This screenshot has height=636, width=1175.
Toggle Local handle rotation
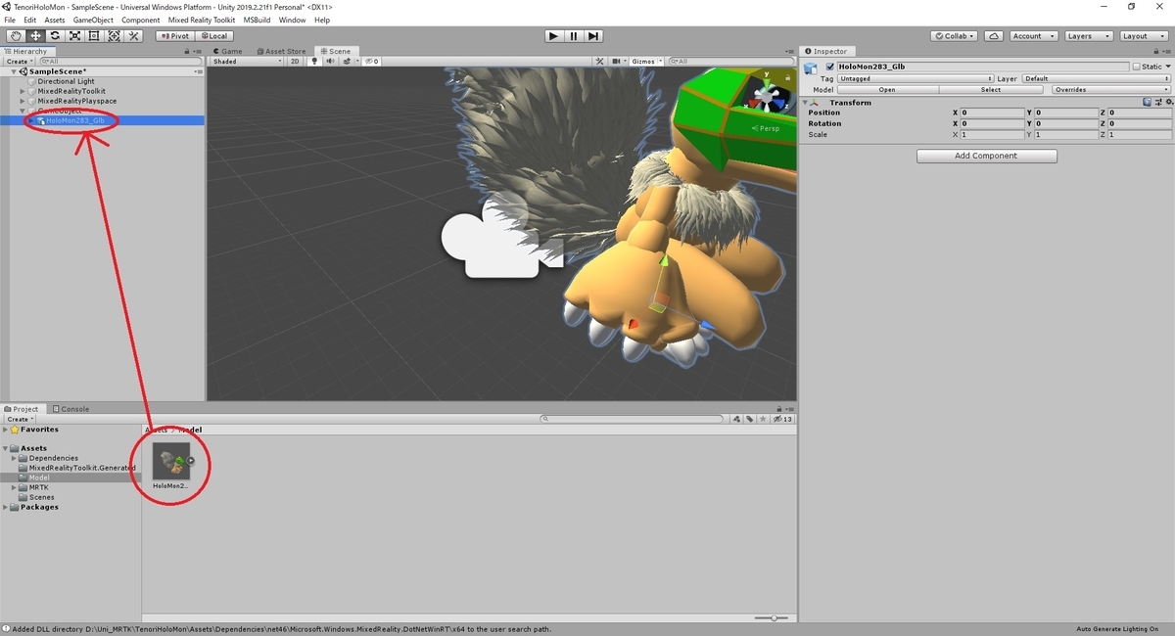coord(212,36)
